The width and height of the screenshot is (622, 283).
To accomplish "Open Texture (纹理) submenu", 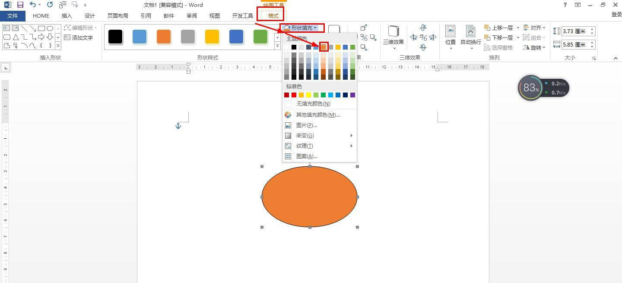I will point(320,146).
